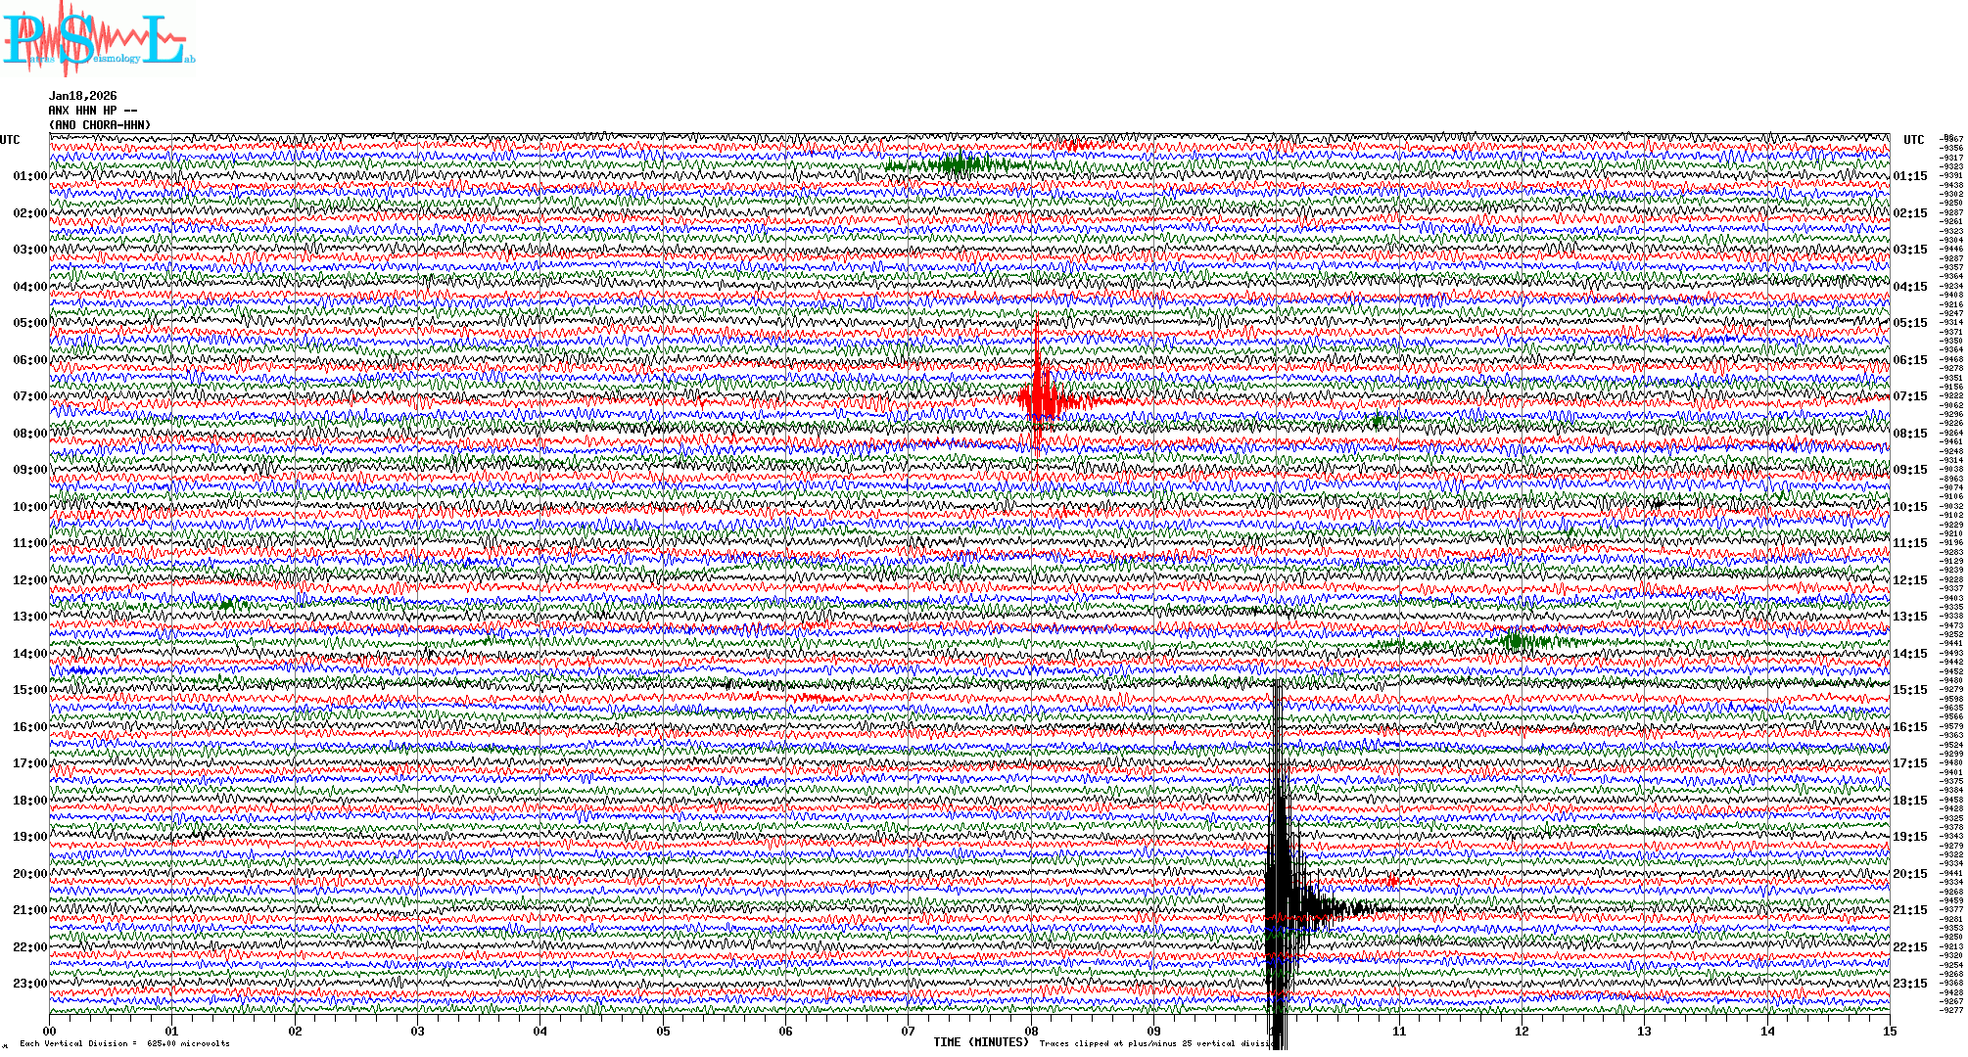Click the Each Vertical Division microvolts note
Screen dimensions: 1968x1057
tap(124, 1043)
